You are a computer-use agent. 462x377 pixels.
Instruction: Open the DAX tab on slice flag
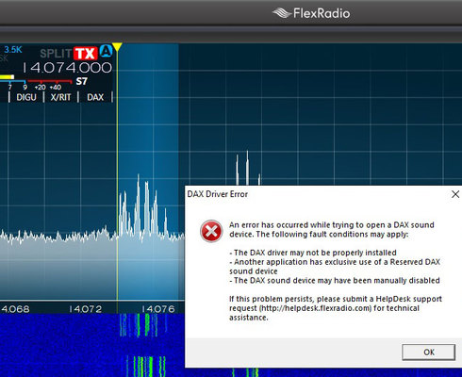[x=95, y=97]
